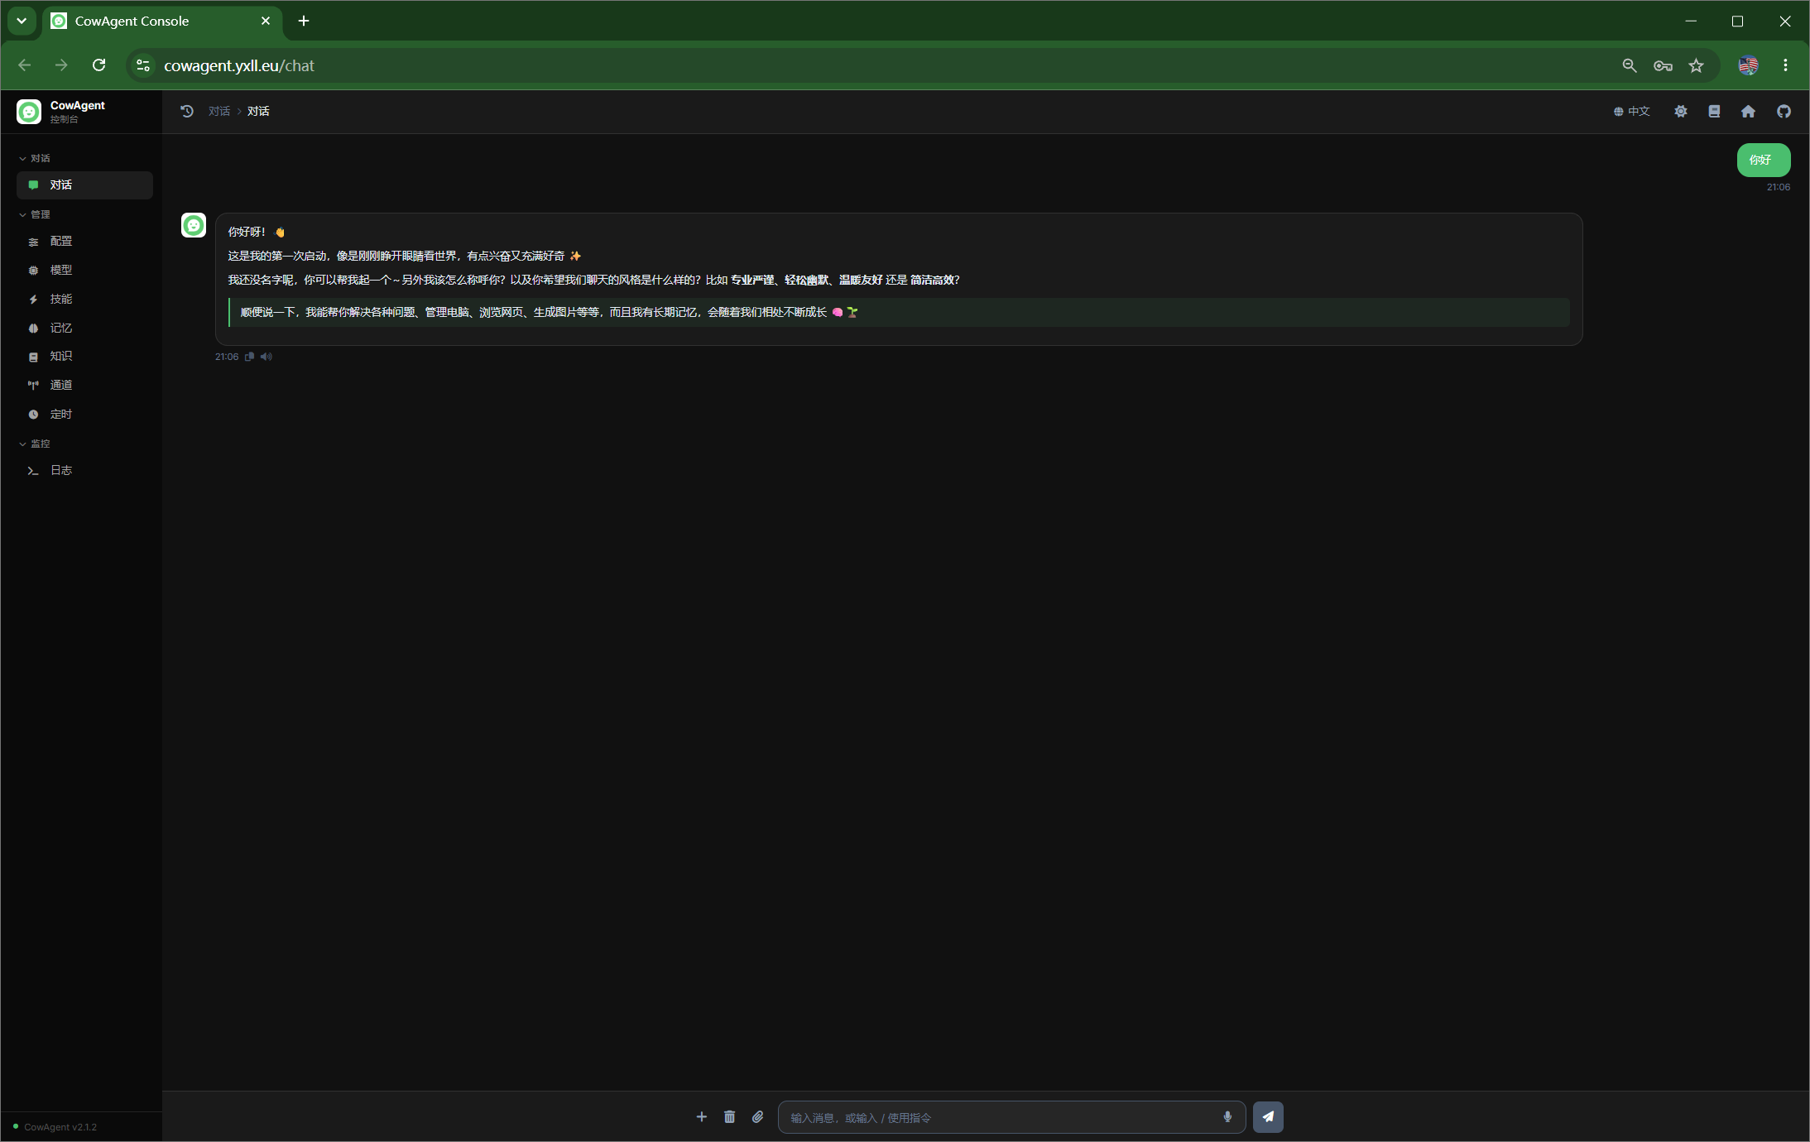
Task: Copy the assistant reply with the copy icon
Action: click(x=249, y=357)
